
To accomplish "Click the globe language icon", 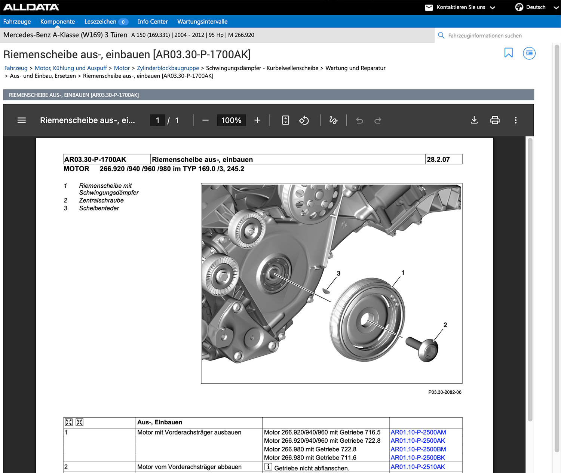I will pos(519,7).
